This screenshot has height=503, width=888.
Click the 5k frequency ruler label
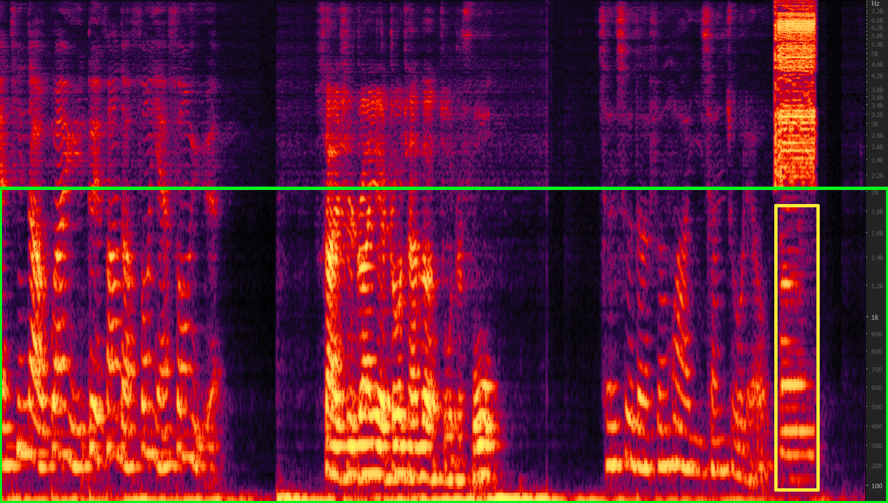[874, 54]
